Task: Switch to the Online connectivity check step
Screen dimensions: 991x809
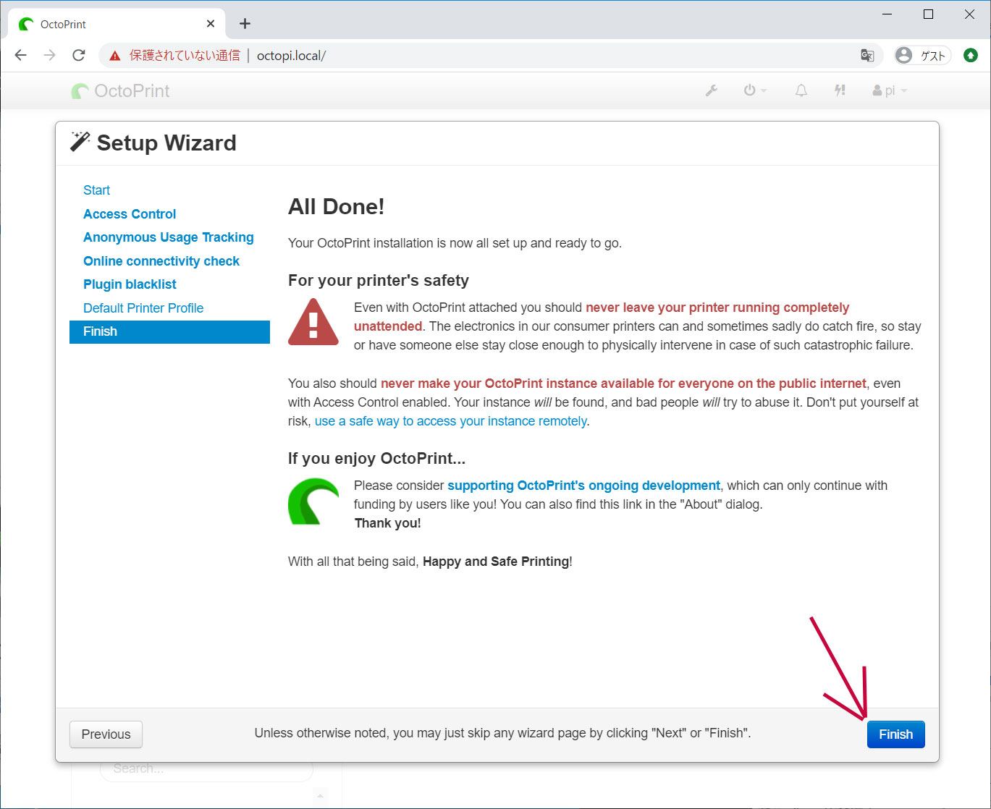Action: point(161,261)
